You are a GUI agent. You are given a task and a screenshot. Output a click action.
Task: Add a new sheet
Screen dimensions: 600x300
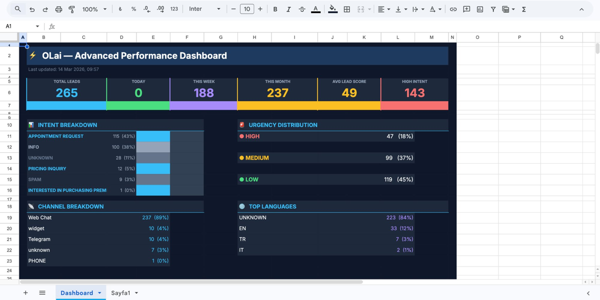pos(25,293)
